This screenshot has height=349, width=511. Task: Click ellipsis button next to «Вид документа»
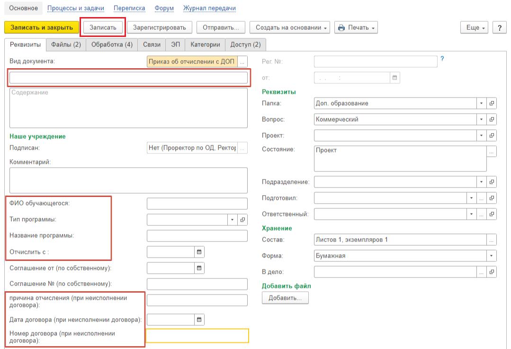242,62
